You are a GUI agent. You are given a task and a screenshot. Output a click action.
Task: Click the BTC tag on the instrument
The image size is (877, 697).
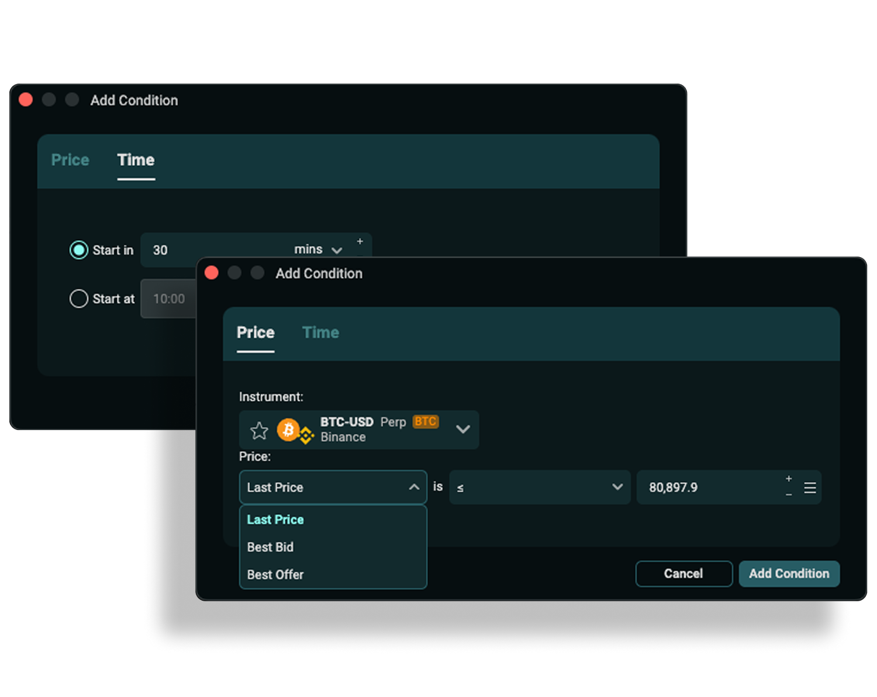point(426,421)
